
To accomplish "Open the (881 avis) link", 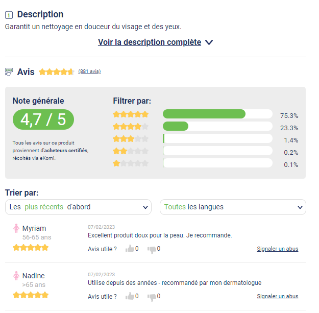I will click(89, 71).
